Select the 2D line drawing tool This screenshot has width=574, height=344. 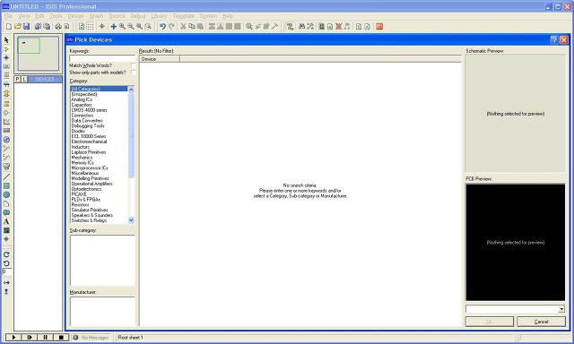click(6, 177)
